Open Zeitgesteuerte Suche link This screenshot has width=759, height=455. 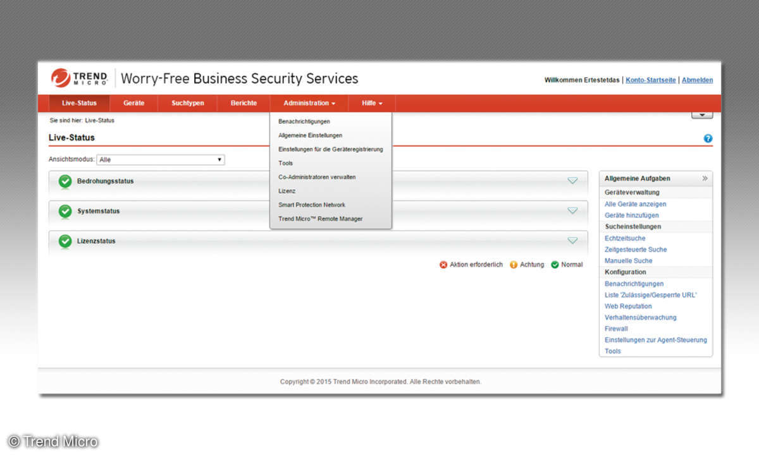[636, 250]
